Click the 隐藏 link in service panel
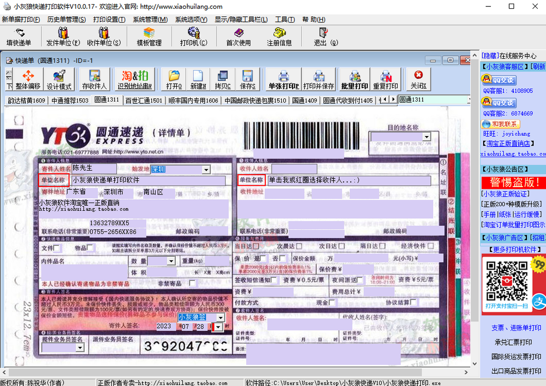The image size is (546, 386). pyautogui.click(x=490, y=56)
